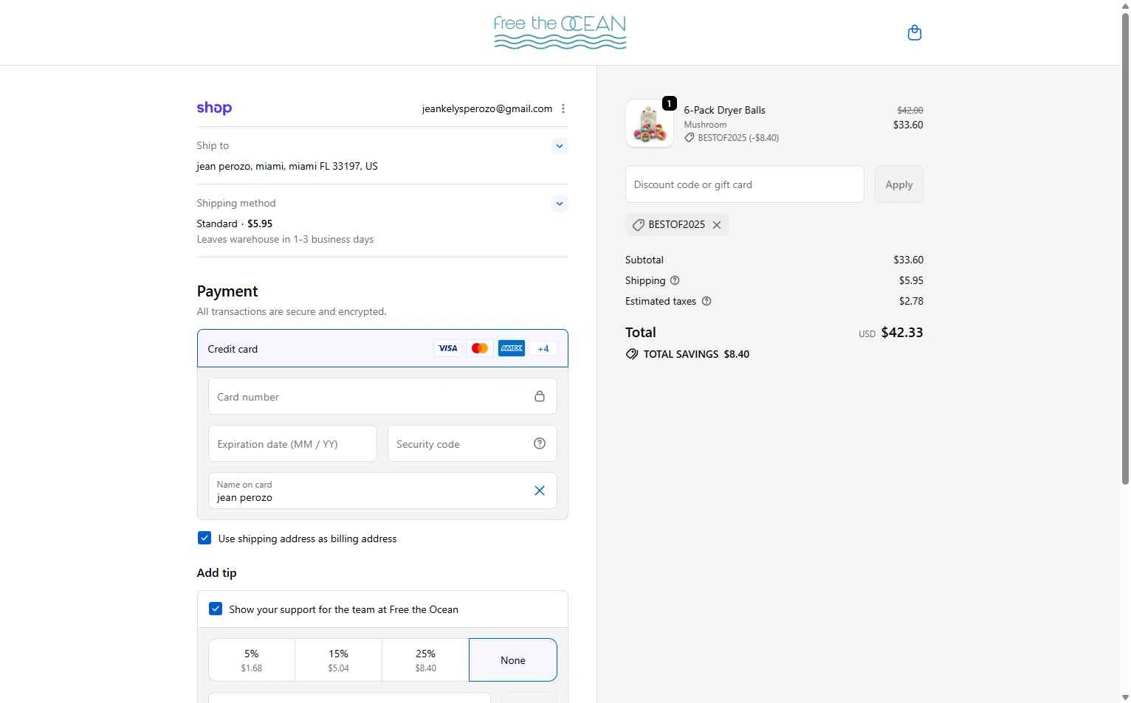
Task: Click Standard $5.95 shipping text
Action: click(235, 224)
